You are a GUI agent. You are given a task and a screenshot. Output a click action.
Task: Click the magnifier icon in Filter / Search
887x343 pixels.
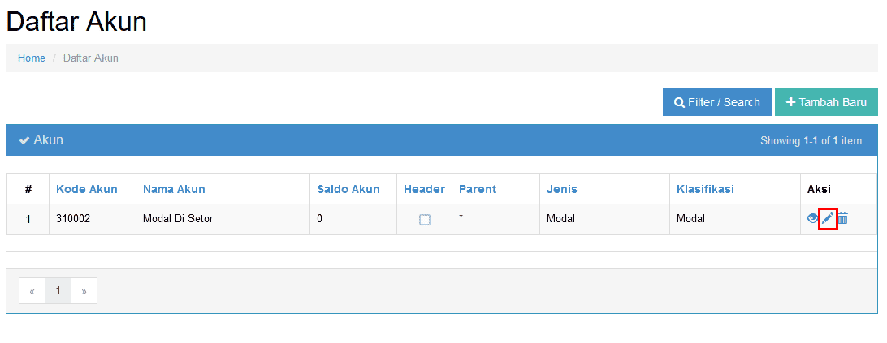click(x=679, y=102)
